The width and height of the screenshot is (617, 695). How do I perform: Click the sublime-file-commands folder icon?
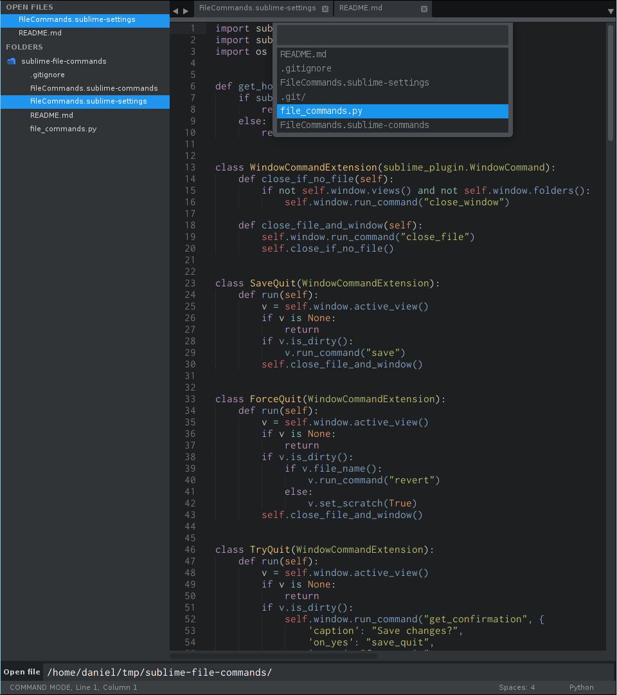pyautogui.click(x=12, y=61)
